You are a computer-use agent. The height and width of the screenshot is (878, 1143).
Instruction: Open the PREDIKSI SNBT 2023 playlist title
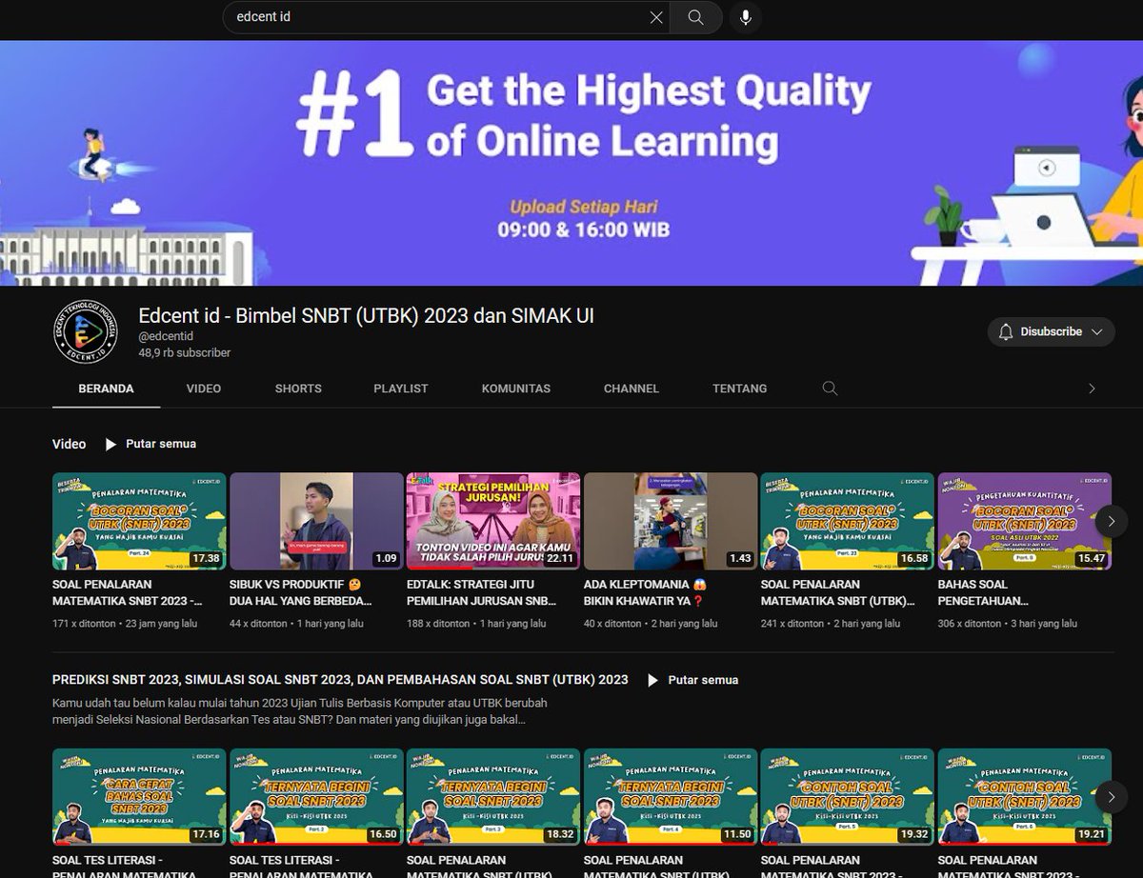point(340,680)
